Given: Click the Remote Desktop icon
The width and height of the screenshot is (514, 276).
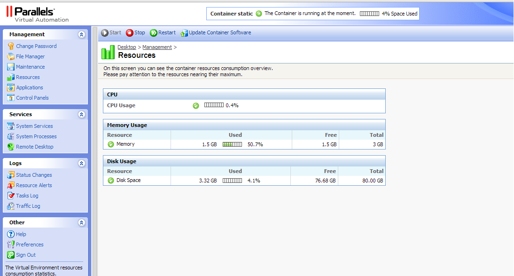Looking at the screenshot, I should click(11, 147).
